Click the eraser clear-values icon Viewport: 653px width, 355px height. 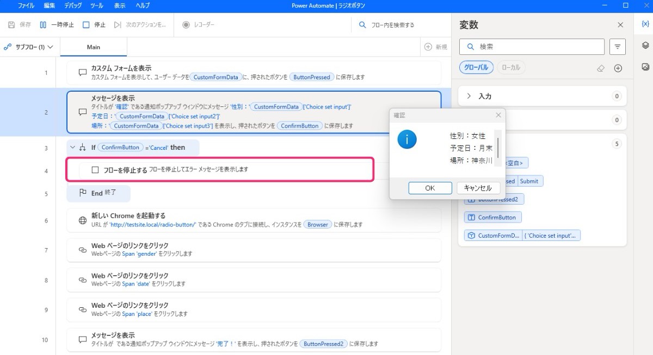coord(601,68)
